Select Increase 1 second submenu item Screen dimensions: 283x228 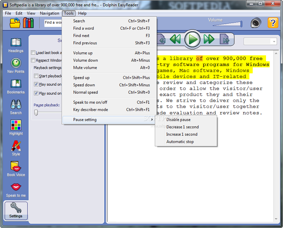pyautogui.click(x=186, y=134)
